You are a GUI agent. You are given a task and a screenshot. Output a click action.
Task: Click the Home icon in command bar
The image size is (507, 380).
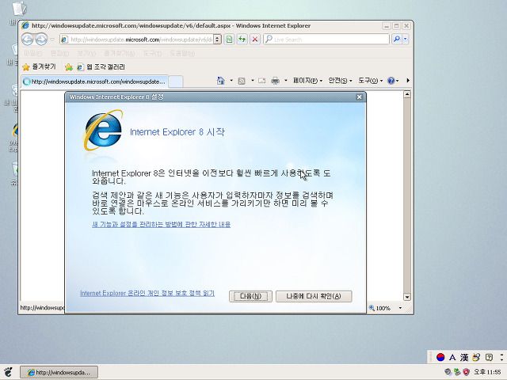(x=220, y=81)
